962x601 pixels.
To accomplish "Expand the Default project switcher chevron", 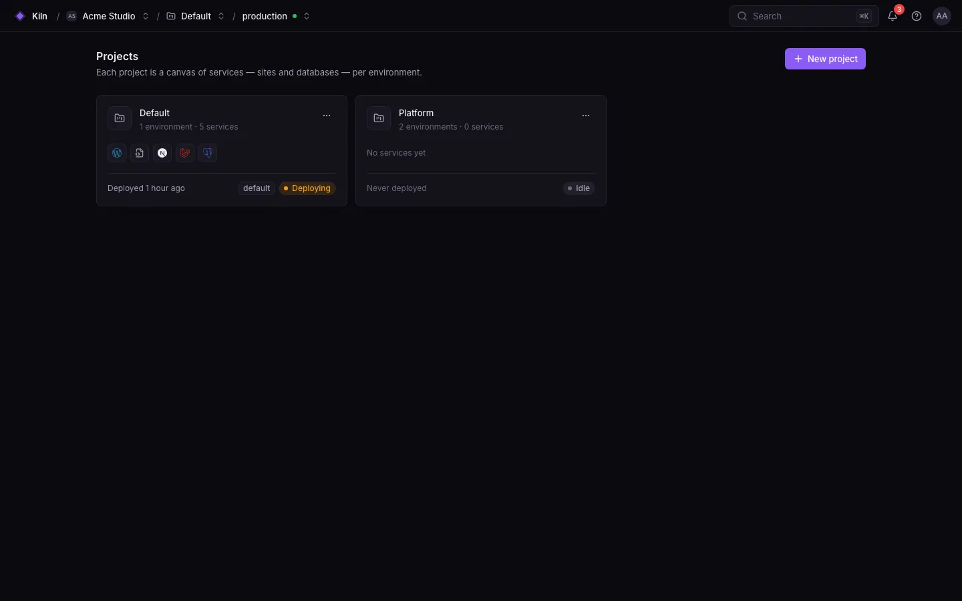I will (221, 16).
